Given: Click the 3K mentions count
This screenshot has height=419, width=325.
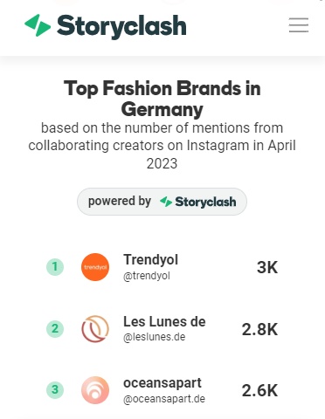Looking at the screenshot, I should coord(267,267).
